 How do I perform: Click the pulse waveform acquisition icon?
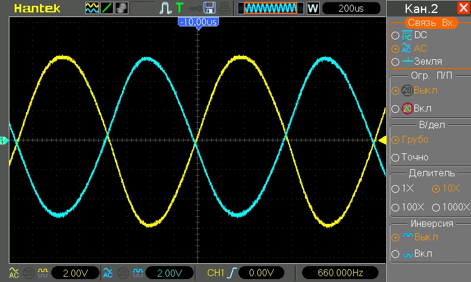coord(165,8)
